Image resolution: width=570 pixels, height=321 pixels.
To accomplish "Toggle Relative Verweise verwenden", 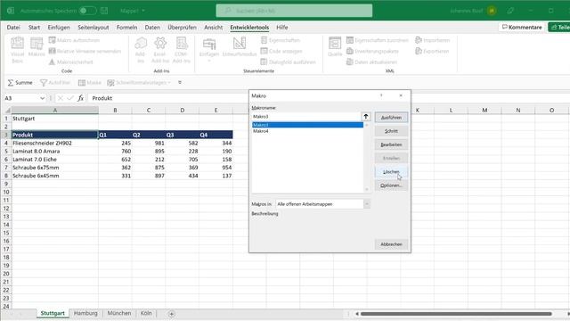I will pos(85,51).
